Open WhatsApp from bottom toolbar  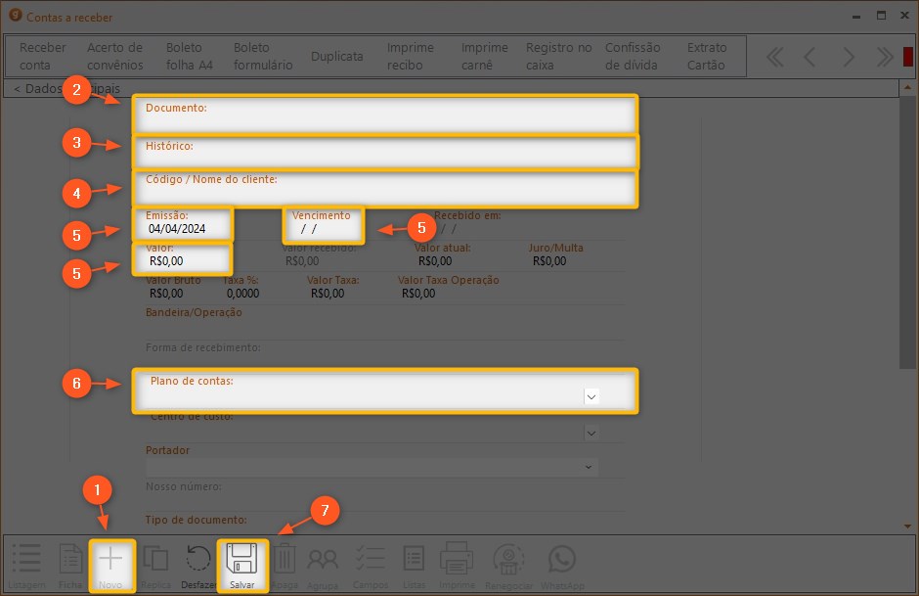coord(562,560)
